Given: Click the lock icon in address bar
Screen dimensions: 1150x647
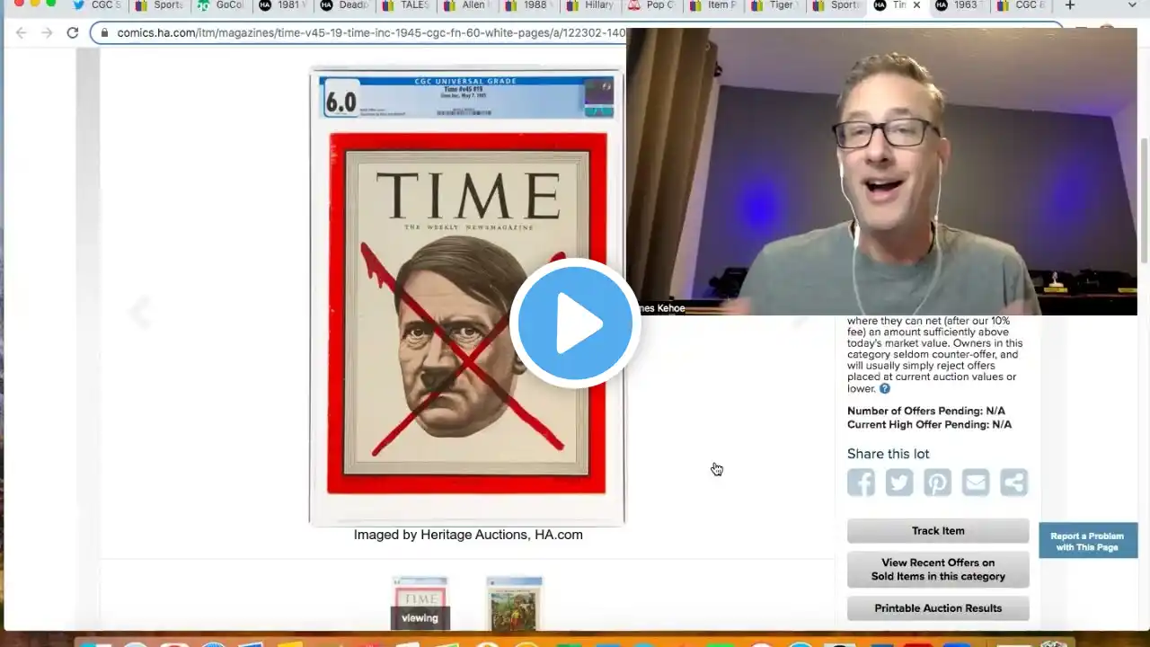Looking at the screenshot, I should pyautogui.click(x=104, y=33).
